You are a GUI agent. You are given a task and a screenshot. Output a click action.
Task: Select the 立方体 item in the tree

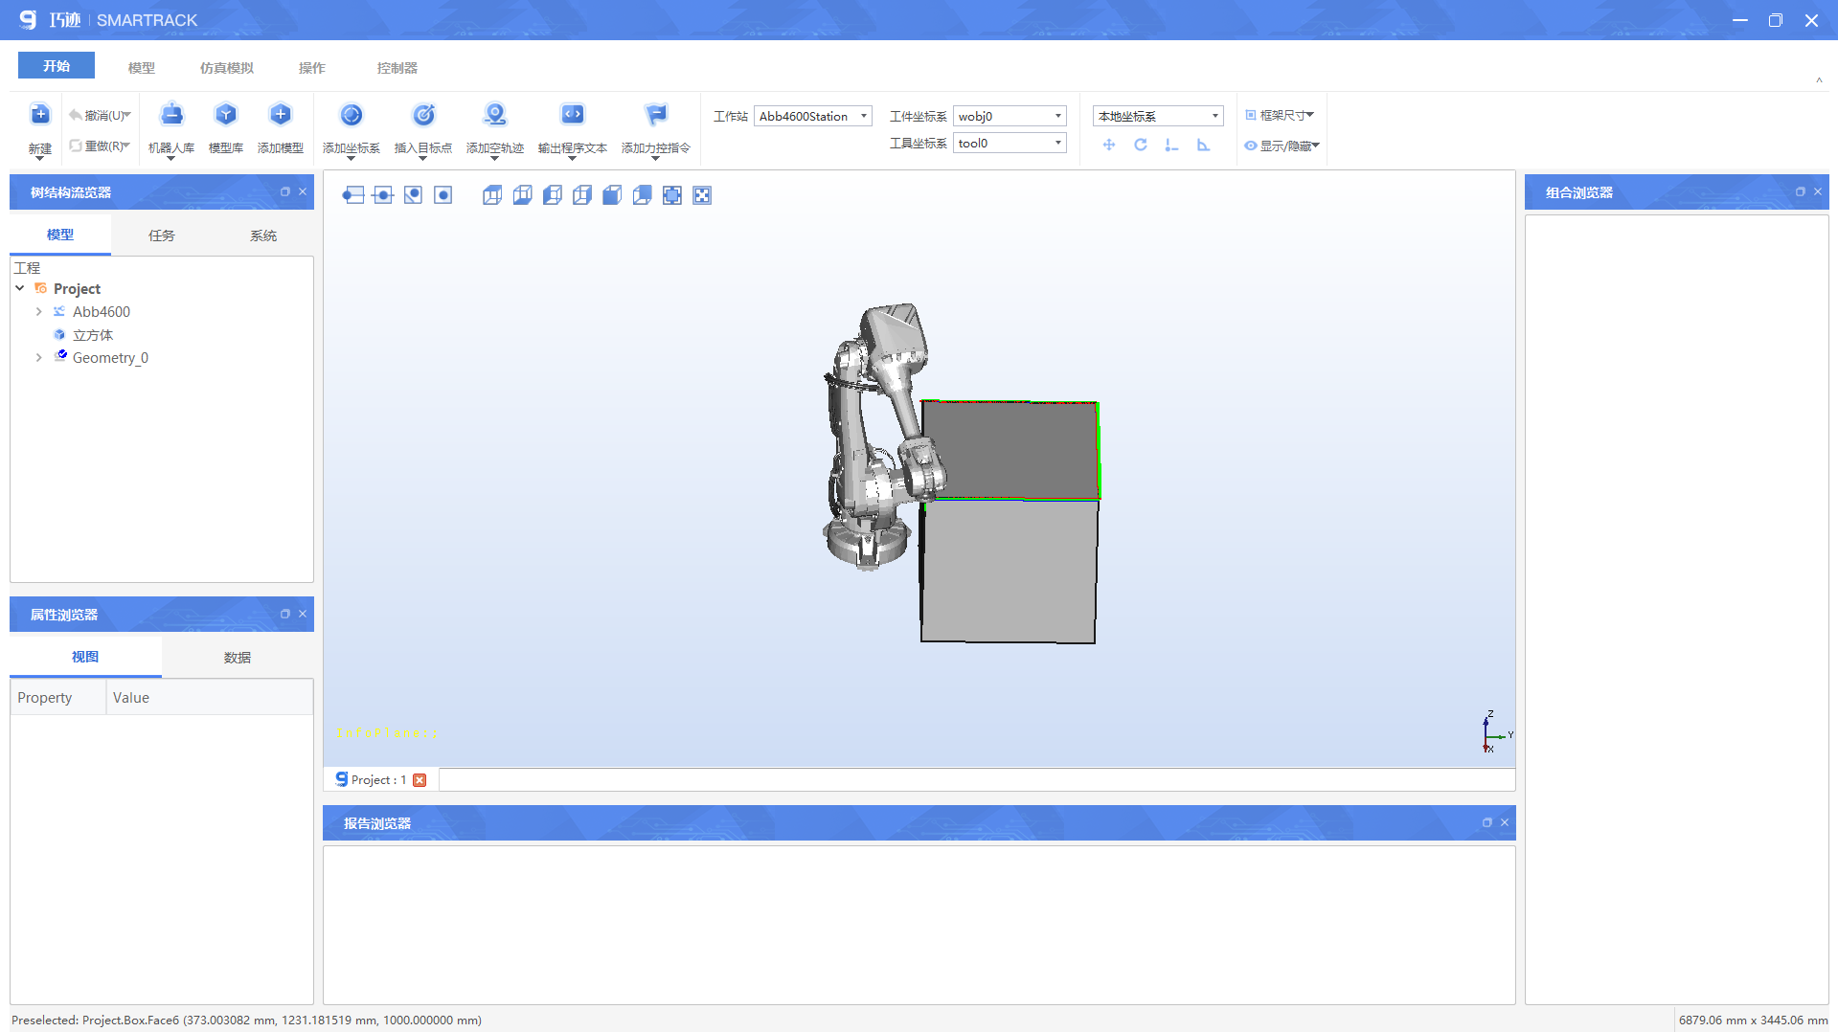point(93,335)
